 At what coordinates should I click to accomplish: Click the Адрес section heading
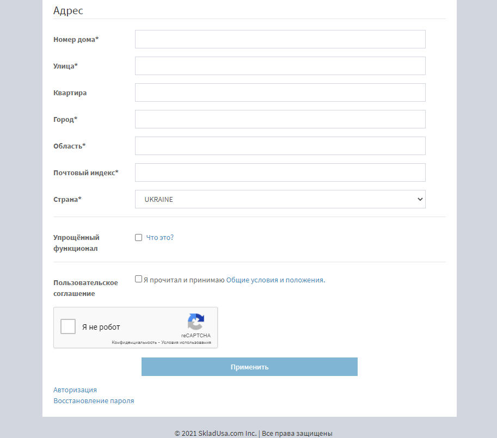68,10
